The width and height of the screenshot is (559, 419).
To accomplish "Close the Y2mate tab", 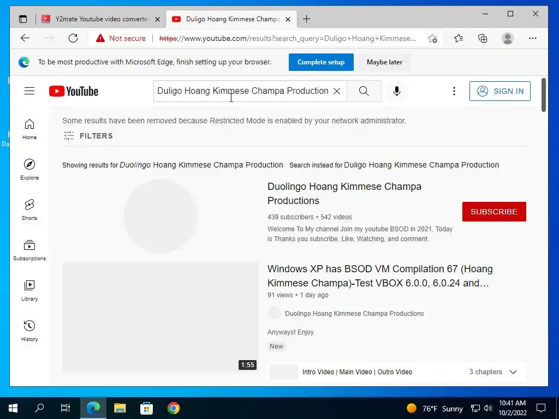I will (x=157, y=19).
